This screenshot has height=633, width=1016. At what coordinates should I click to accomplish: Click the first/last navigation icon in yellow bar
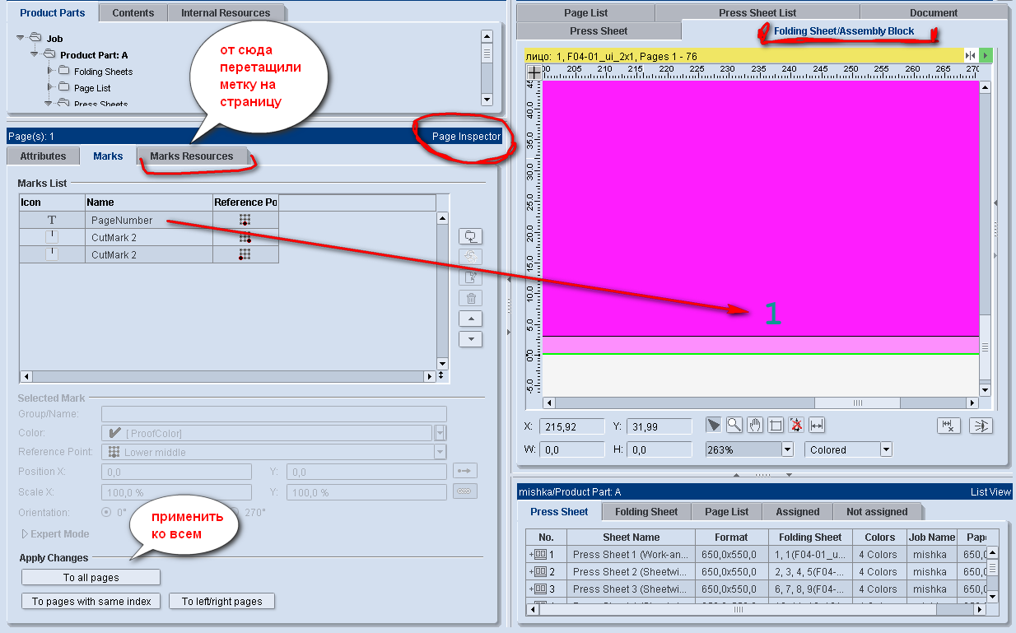pos(971,55)
